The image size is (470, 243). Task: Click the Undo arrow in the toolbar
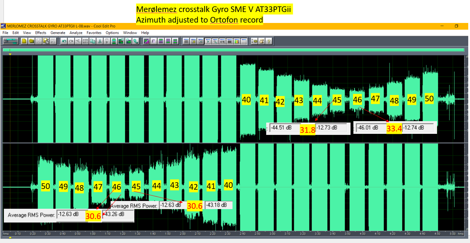pos(64,41)
